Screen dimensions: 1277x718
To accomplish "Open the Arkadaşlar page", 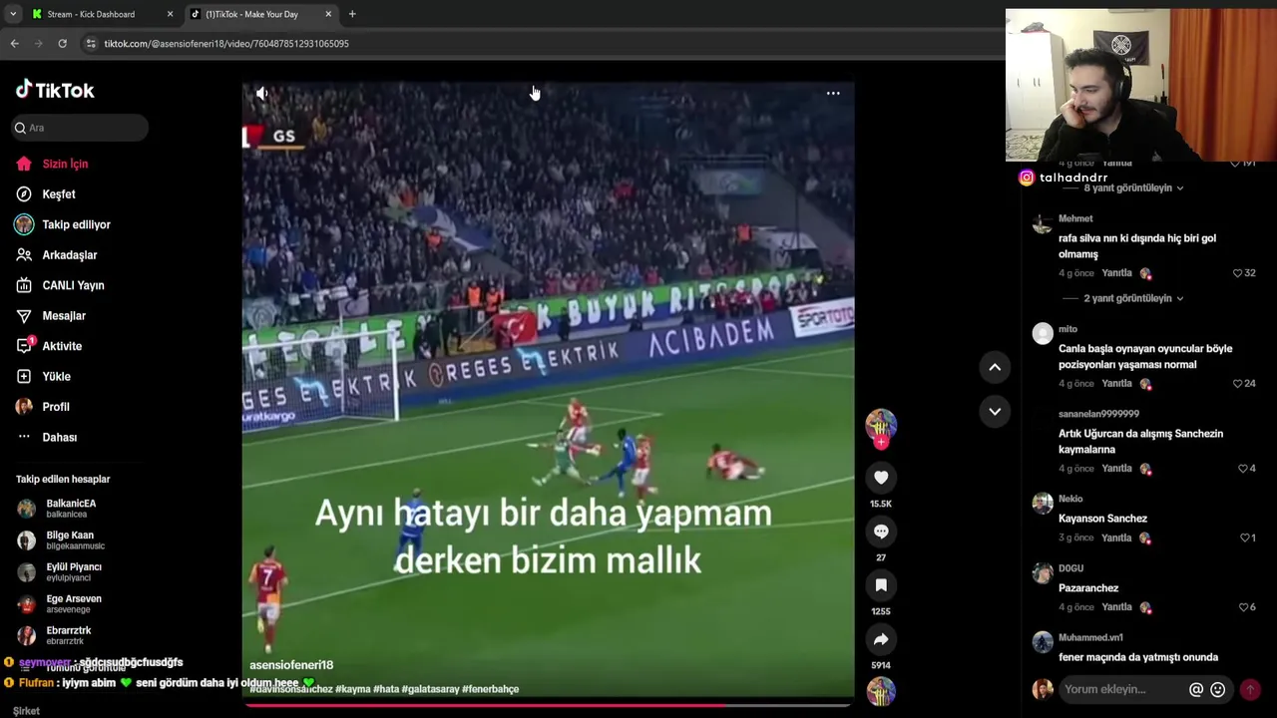I will [x=69, y=255].
